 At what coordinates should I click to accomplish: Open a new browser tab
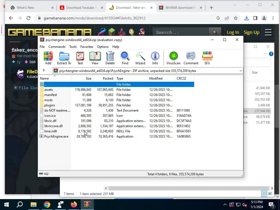click(211, 8)
